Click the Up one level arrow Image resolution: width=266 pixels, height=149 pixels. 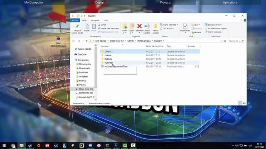point(86,41)
